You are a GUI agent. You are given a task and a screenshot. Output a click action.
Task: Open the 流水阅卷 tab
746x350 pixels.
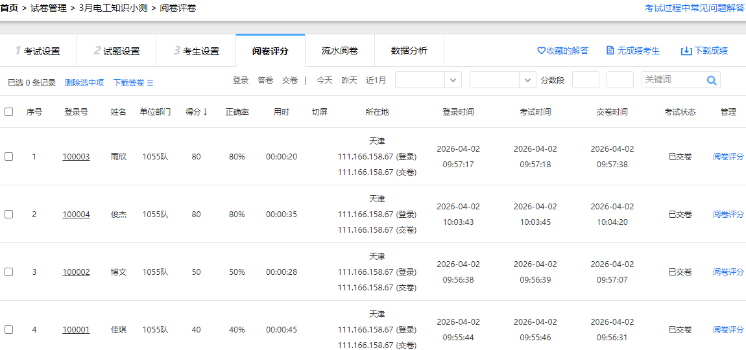tap(340, 50)
